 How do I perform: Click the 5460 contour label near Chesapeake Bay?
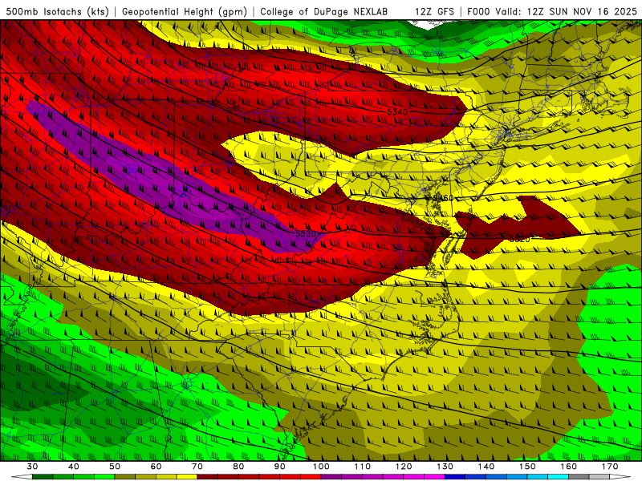point(444,198)
